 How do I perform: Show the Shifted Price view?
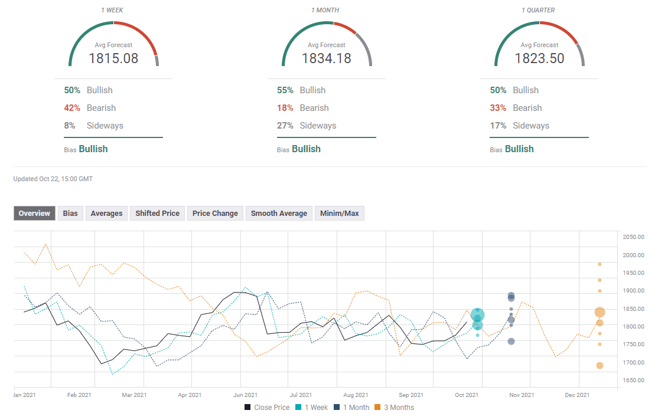click(157, 213)
